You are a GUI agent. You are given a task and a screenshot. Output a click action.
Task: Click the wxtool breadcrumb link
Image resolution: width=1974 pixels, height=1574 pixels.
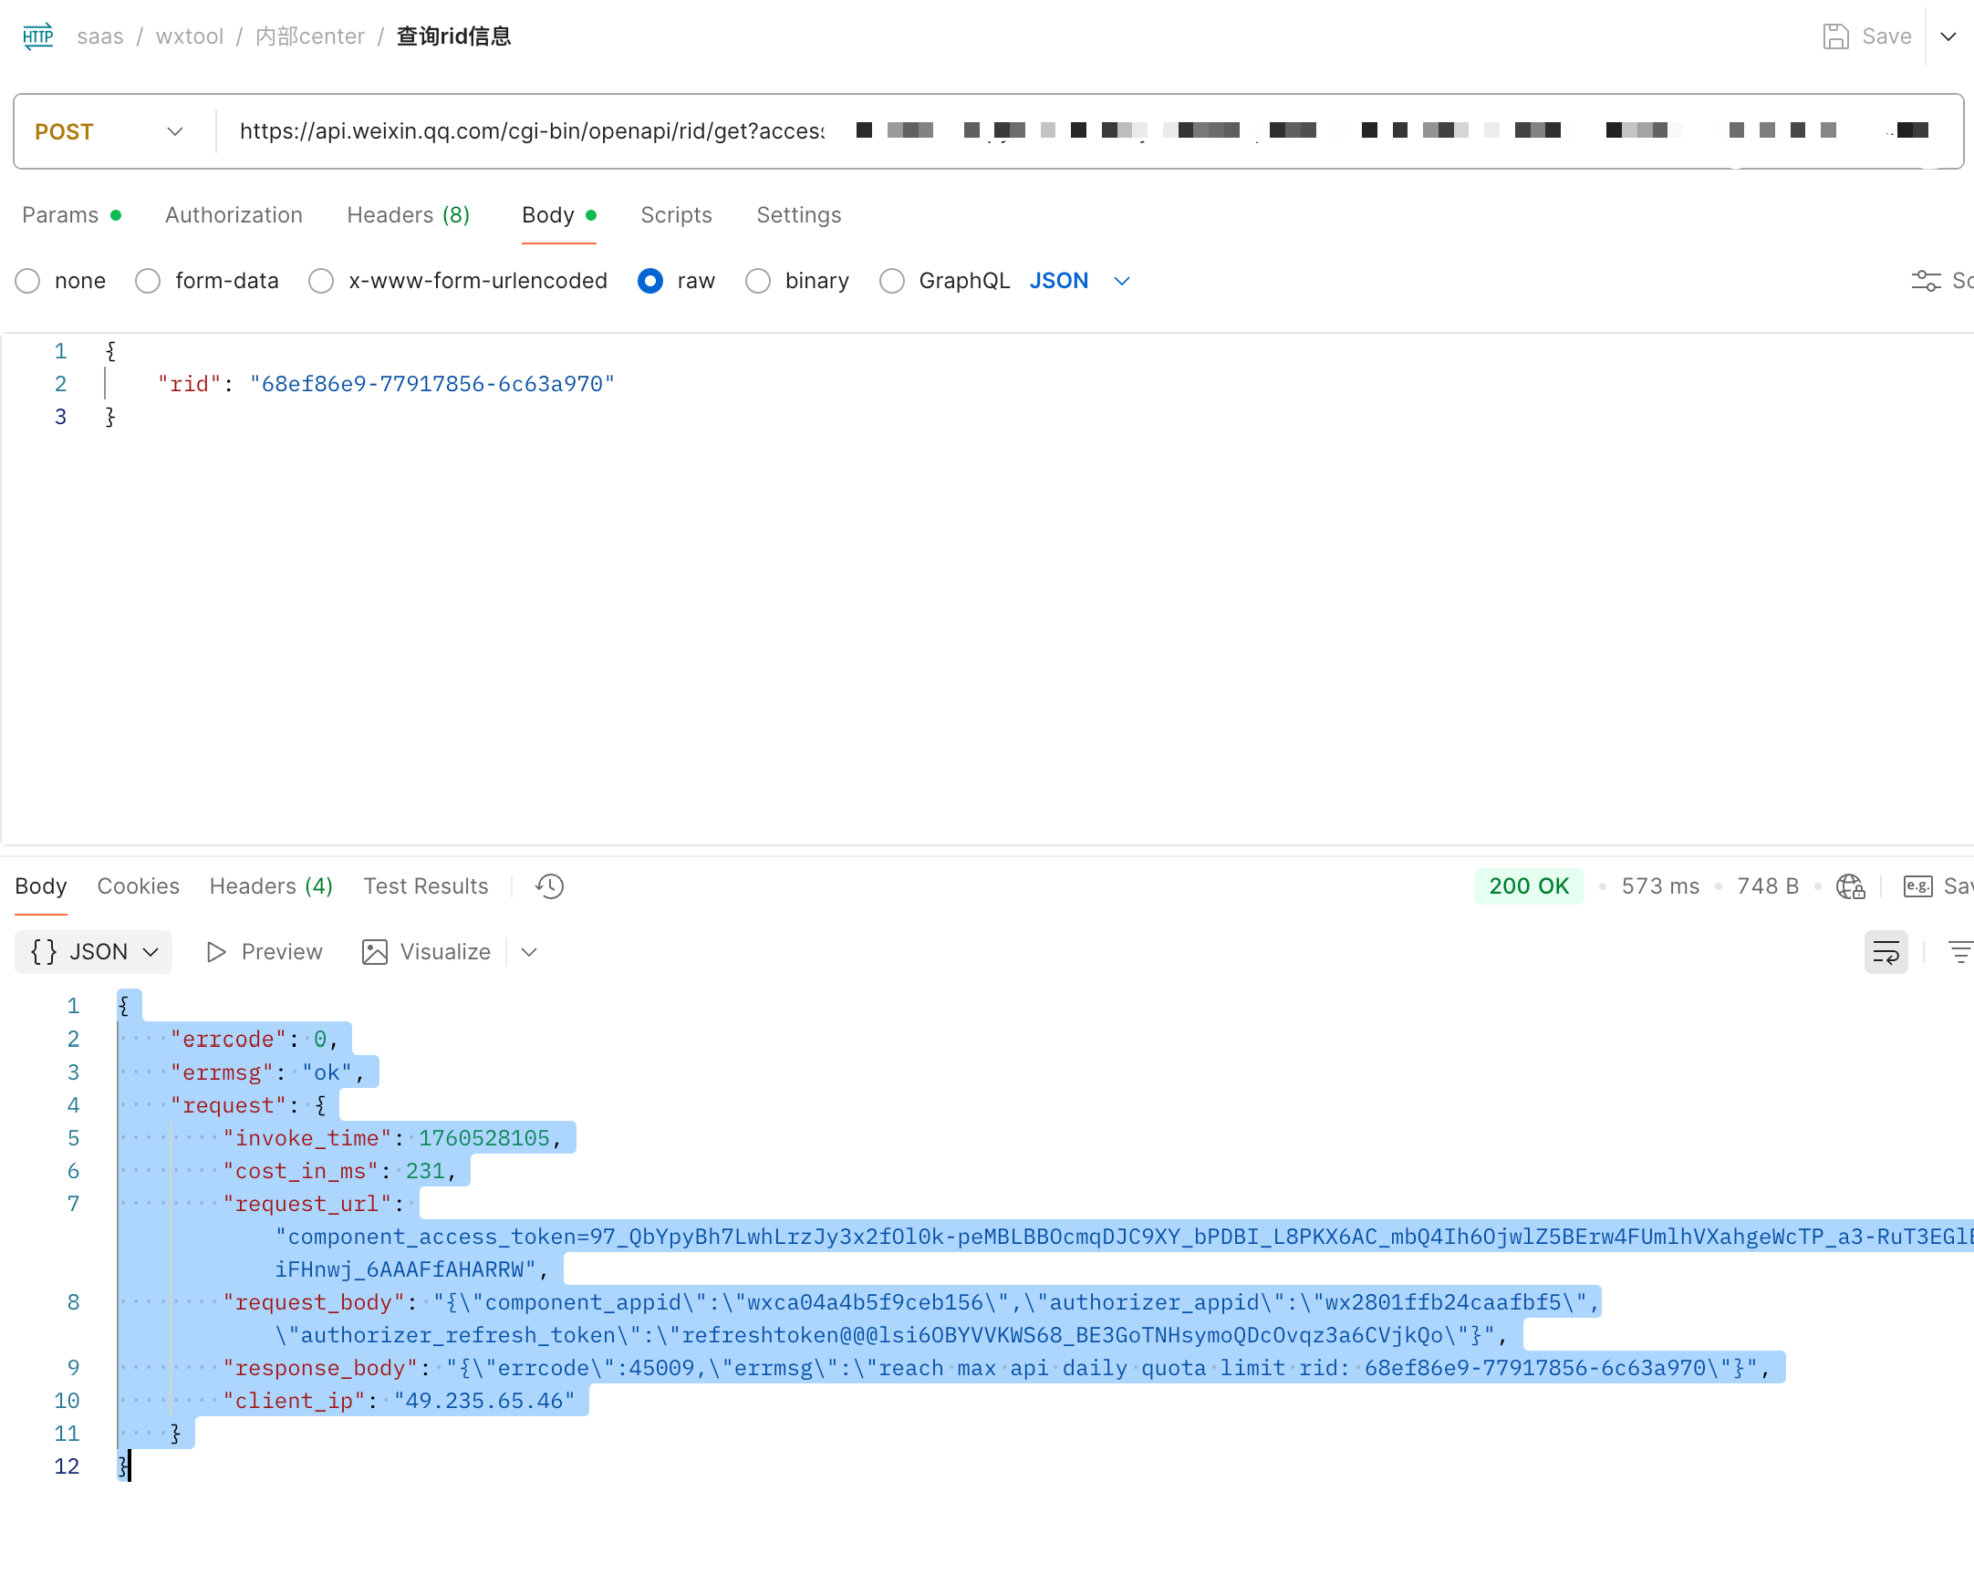(x=190, y=36)
